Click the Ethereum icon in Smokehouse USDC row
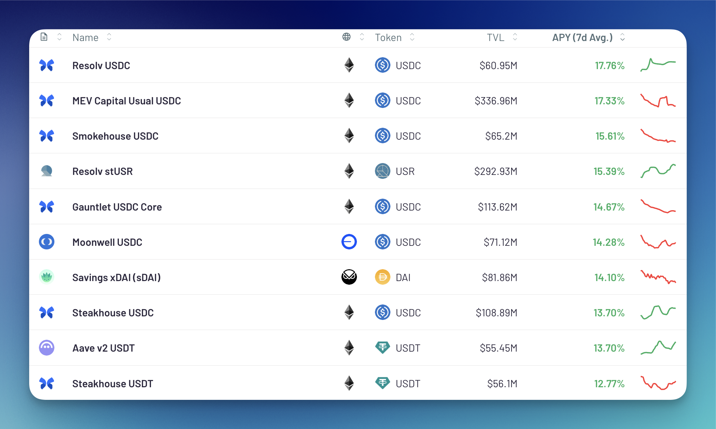Screen dimensions: 716x429 point(349,136)
